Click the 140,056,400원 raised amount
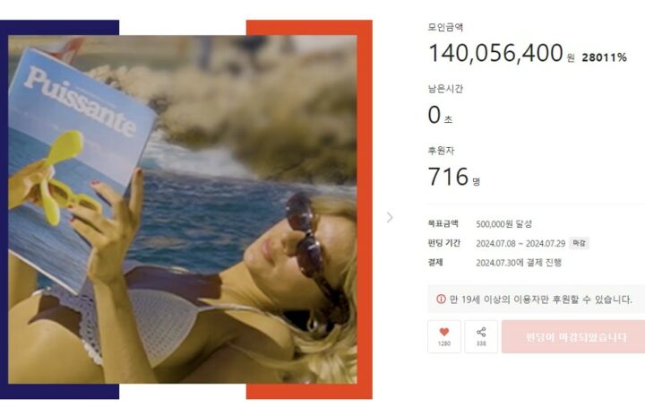Viewport: 645px width, 417px height. click(x=502, y=53)
